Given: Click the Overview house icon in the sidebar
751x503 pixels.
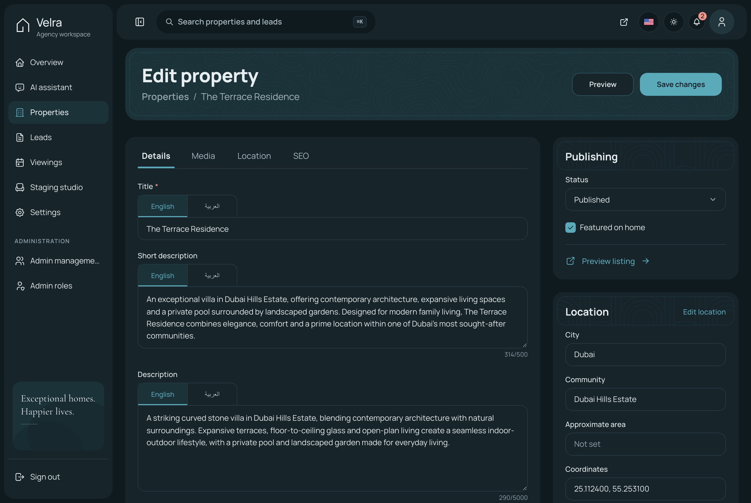Looking at the screenshot, I should 20,62.
